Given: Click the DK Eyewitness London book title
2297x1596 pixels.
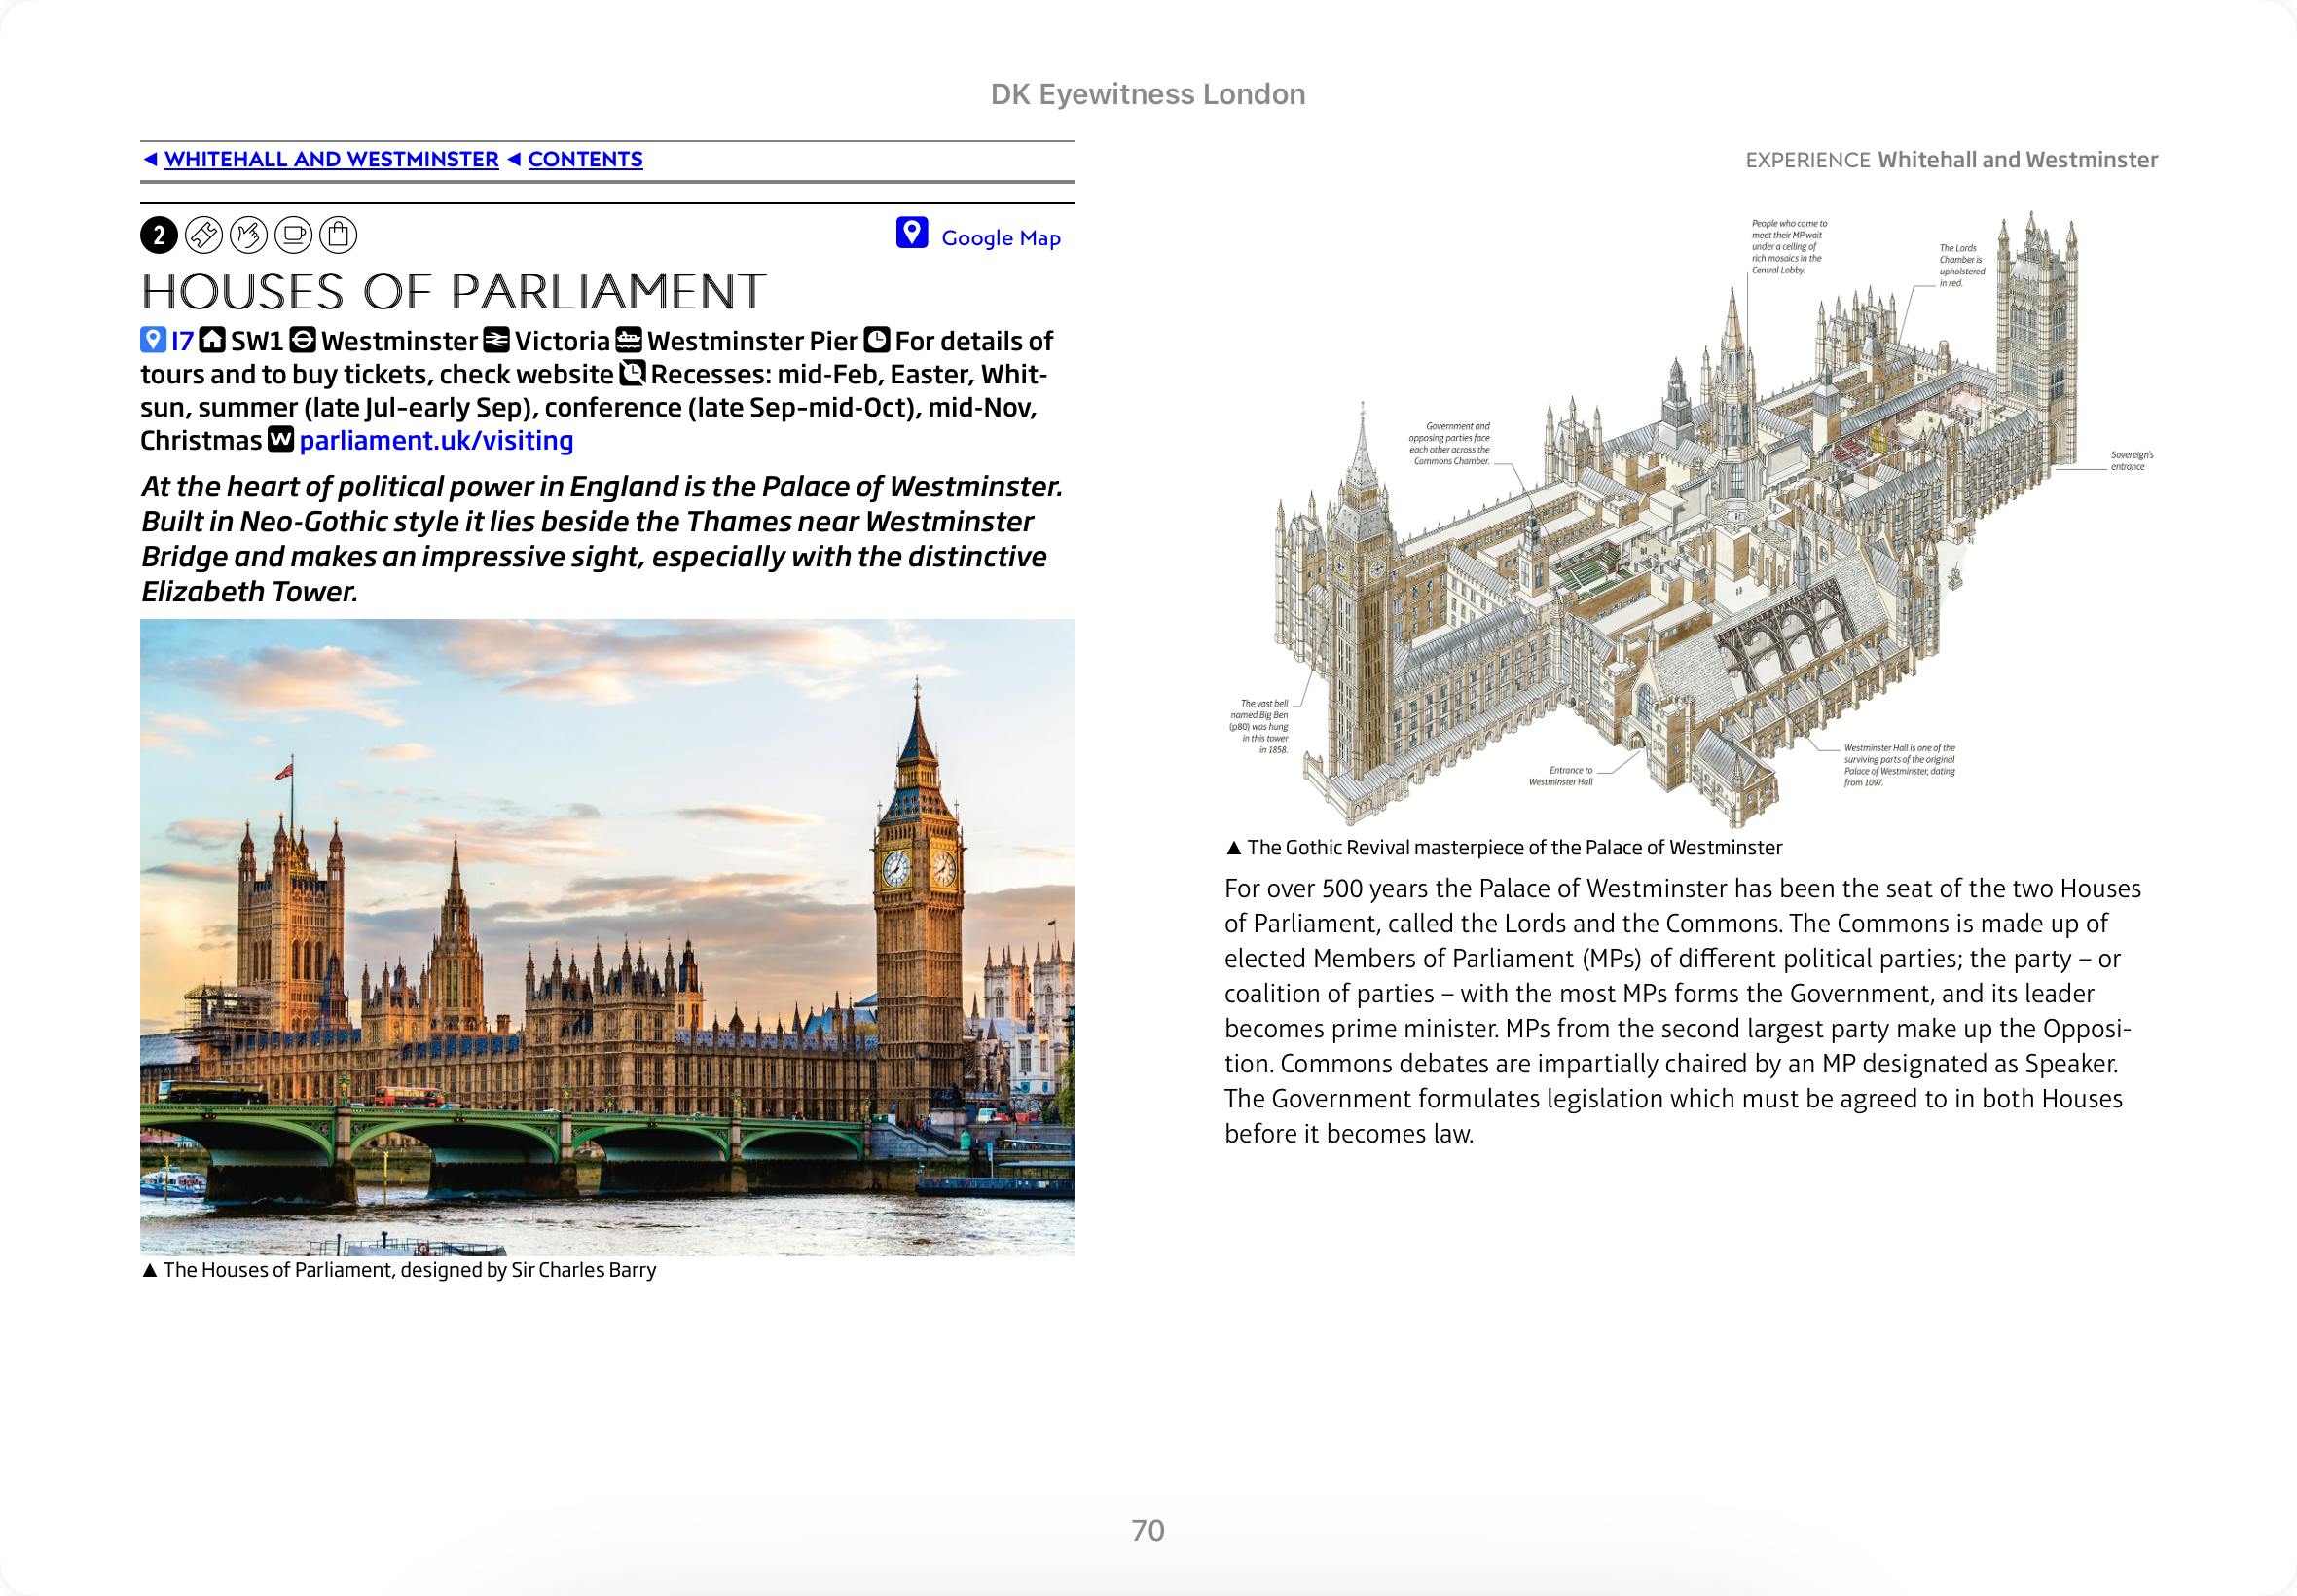Looking at the screenshot, I should click(x=1147, y=94).
